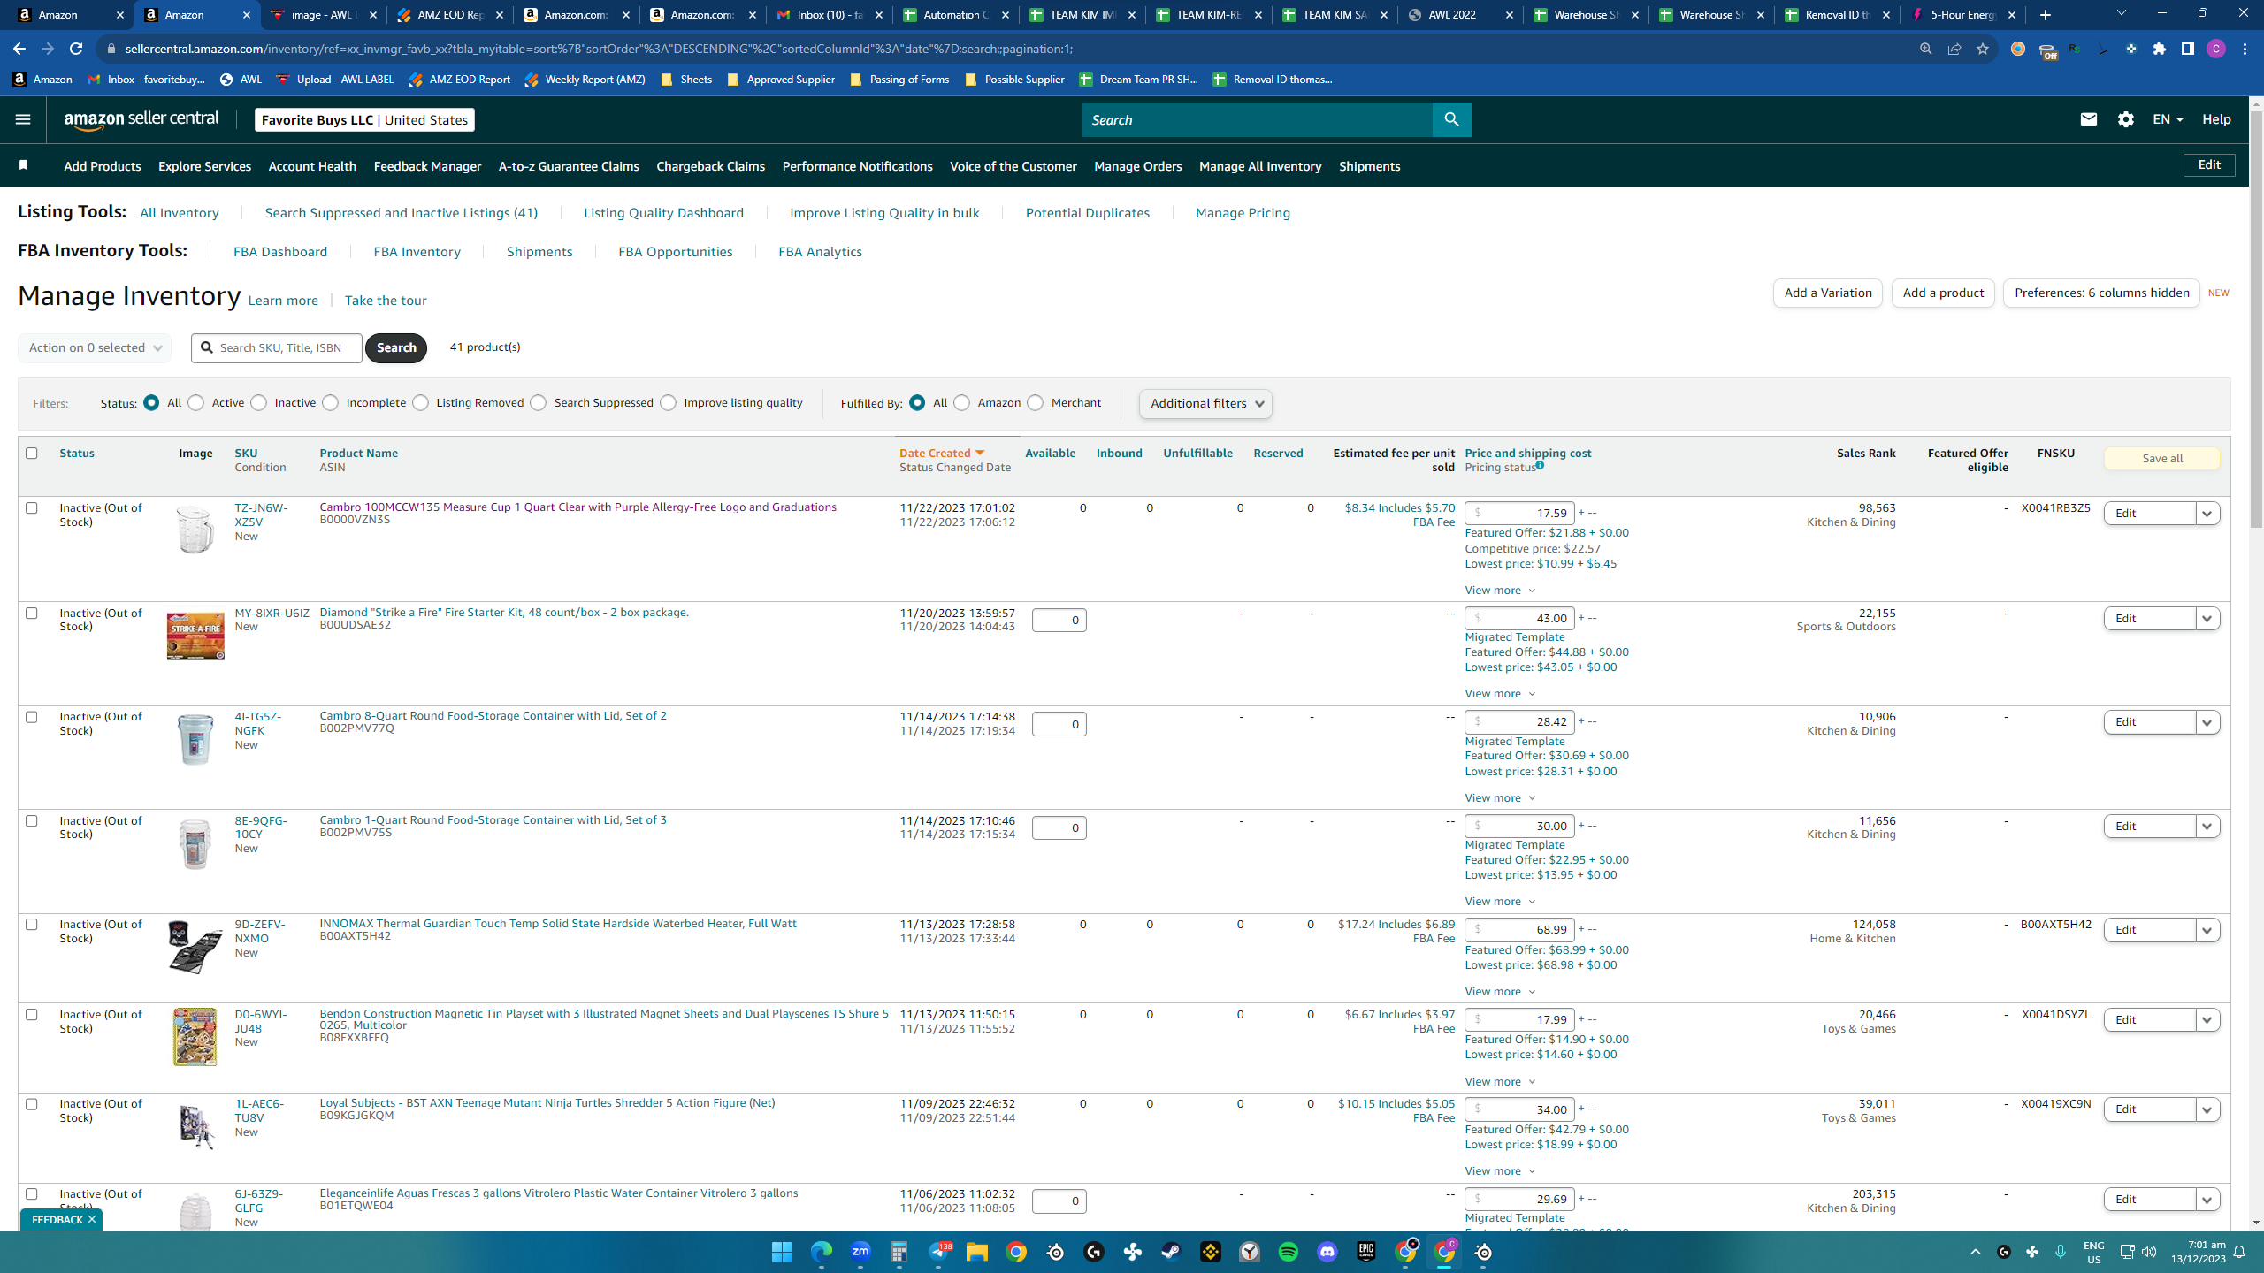This screenshot has height=1273, width=2264.
Task: Expand View more for INNOMAX heater pricing
Action: (x=1500, y=991)
